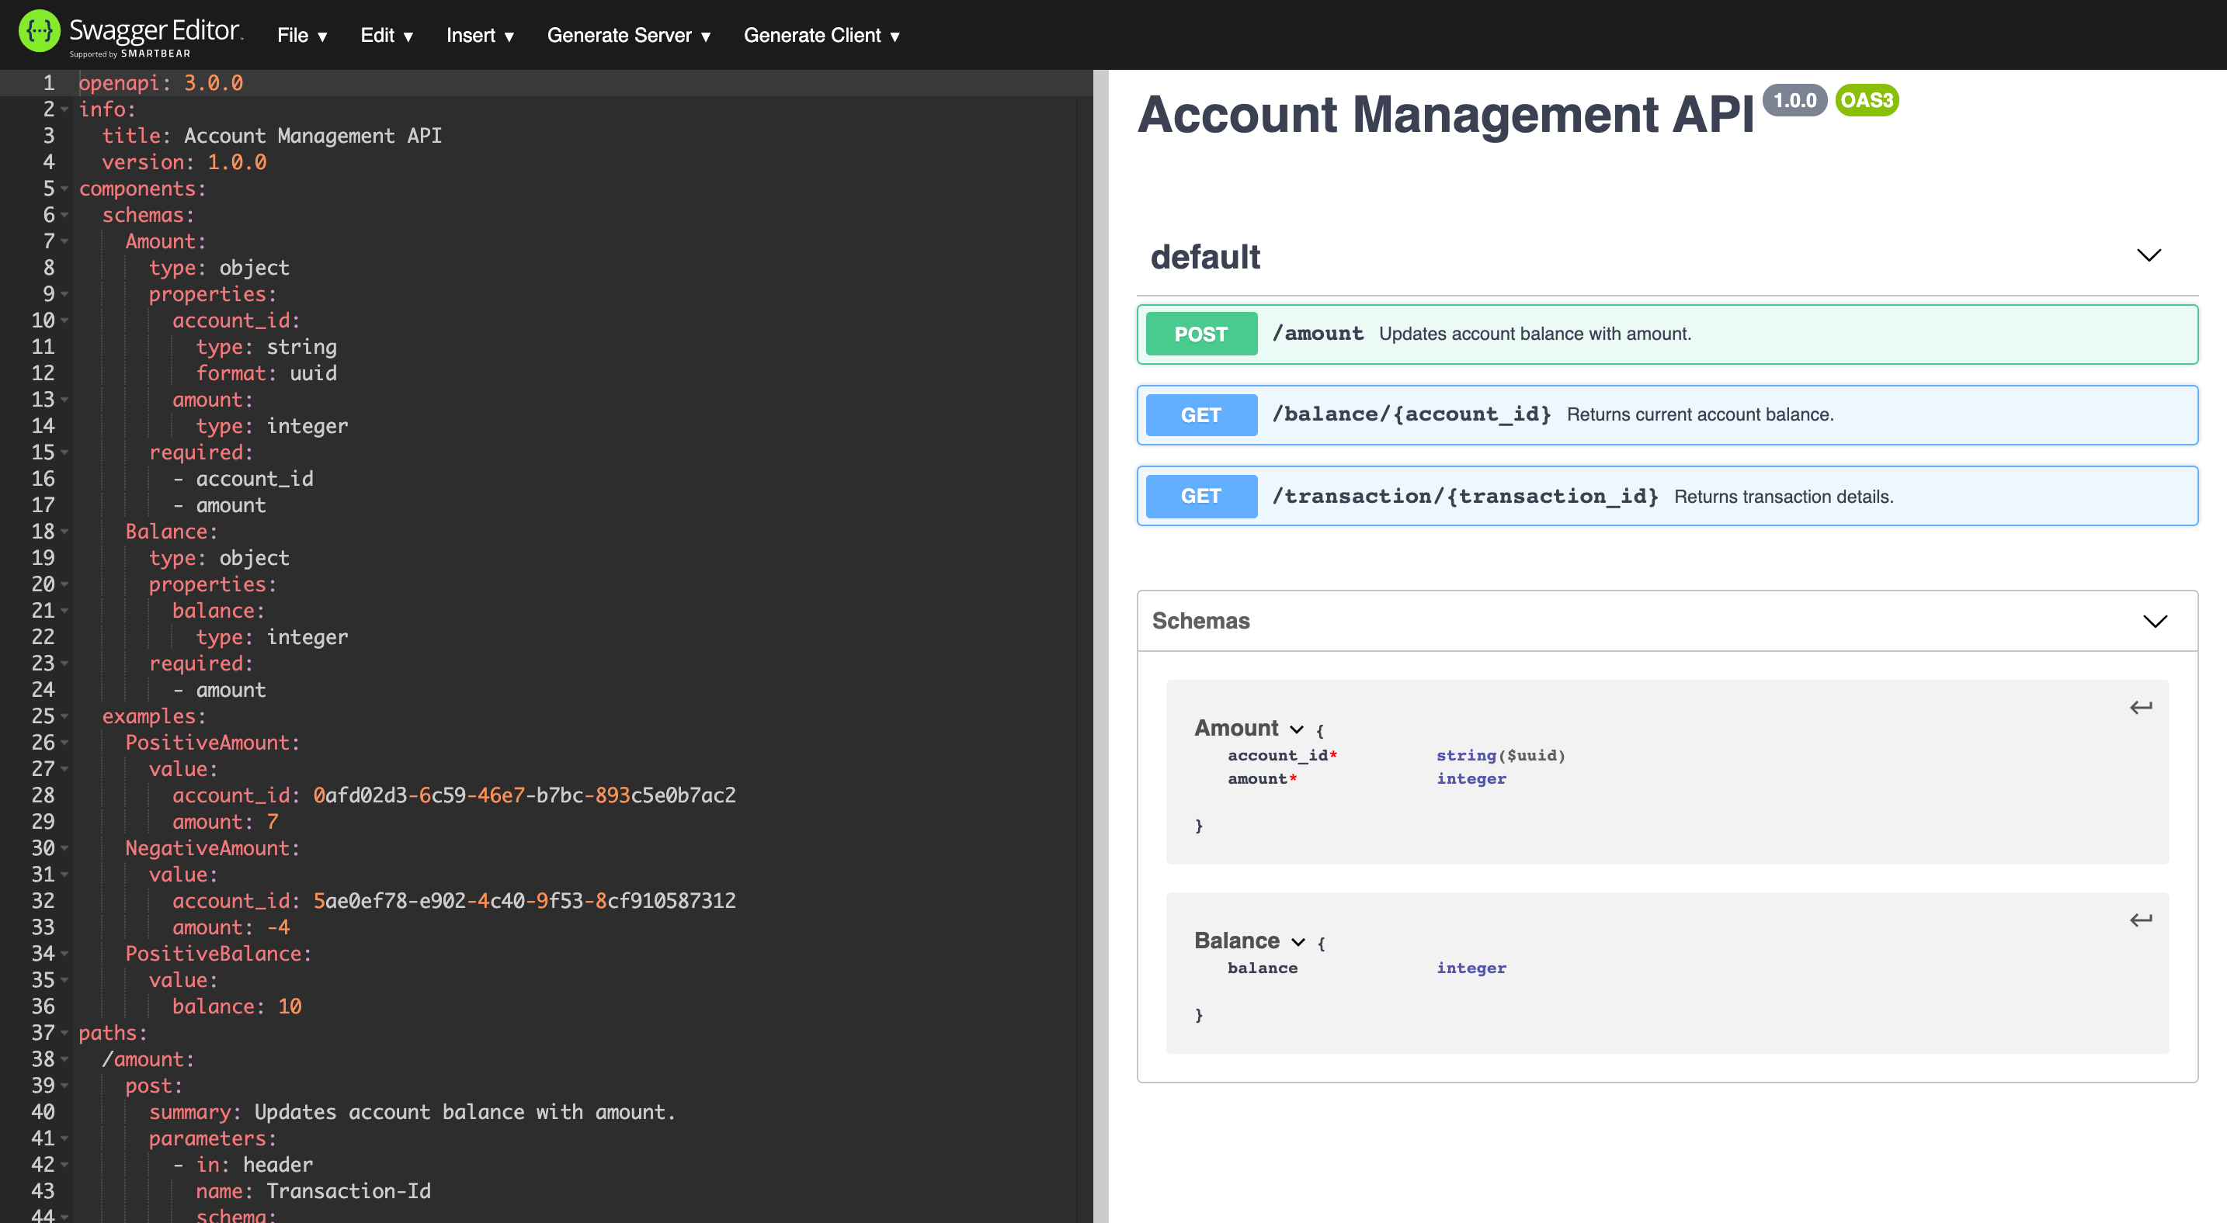The image size is (2227, 1223).
Task: Fold the components block at line 5
Action: click(64, 189)
